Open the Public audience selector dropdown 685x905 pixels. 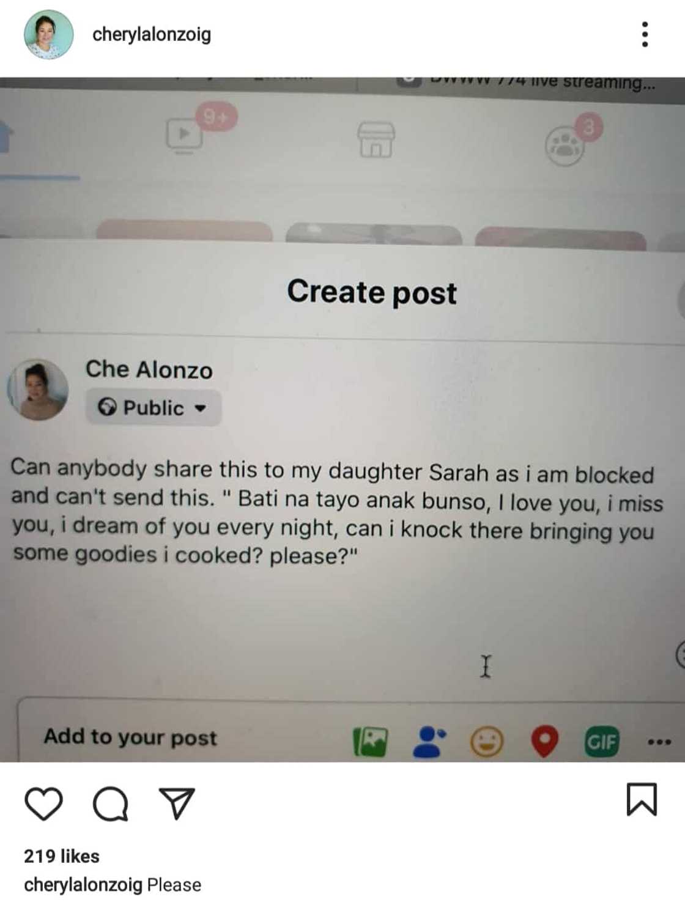(x=152, y=407)
